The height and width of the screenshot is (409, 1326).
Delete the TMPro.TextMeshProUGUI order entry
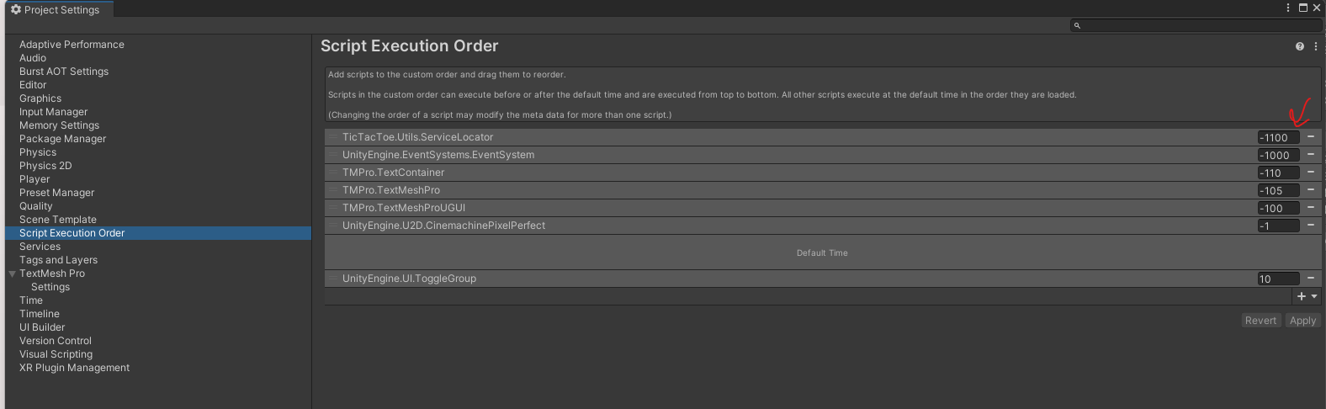point(1310,208)
